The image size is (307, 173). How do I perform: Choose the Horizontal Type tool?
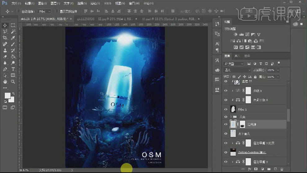coord(13,69)
